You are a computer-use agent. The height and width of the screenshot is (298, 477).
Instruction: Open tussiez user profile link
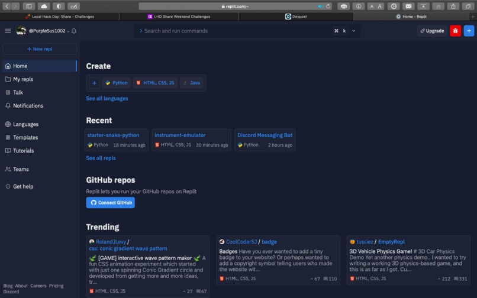[365, 242]
